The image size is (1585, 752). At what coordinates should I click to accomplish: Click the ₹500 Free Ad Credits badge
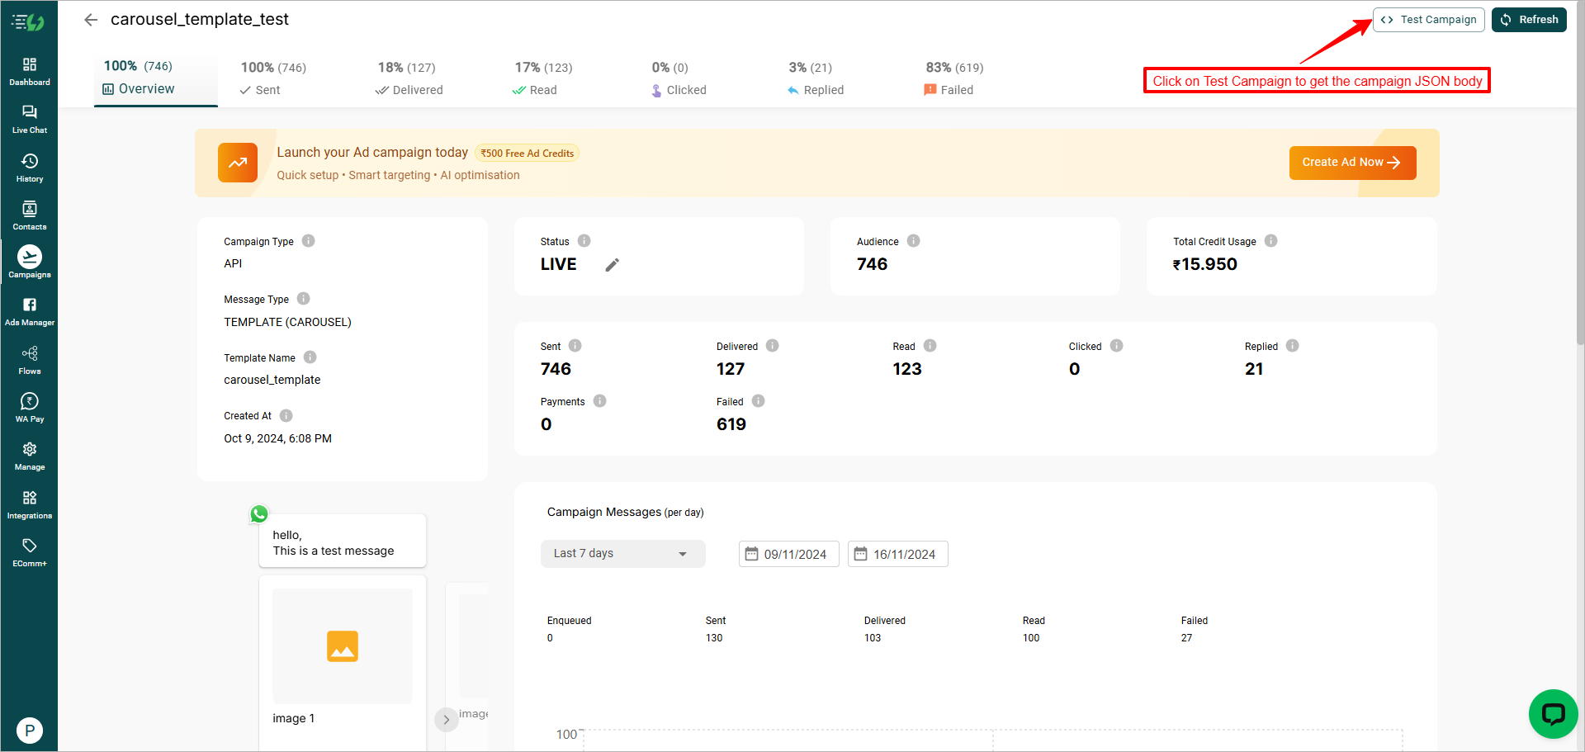(527, 154)
